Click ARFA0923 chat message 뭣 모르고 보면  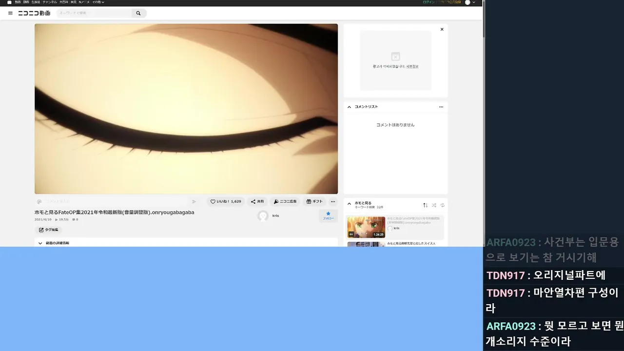coord(555,333)
